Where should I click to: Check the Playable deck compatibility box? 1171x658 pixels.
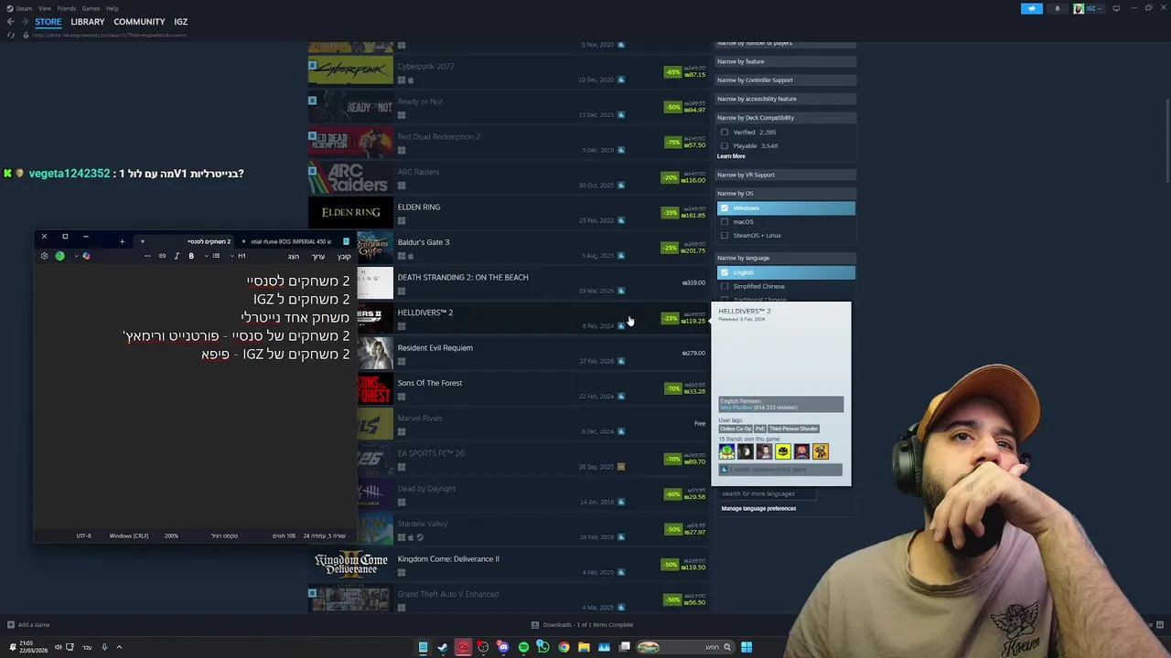(x=725, y=146)
